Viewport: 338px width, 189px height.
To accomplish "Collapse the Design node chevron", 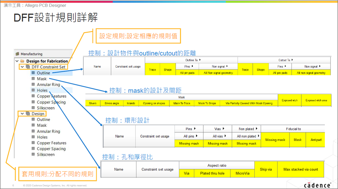I will (x=22, y=113).
